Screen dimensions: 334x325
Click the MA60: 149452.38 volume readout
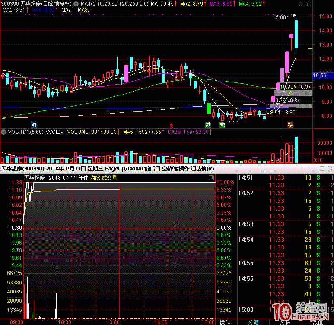point(190,132)
